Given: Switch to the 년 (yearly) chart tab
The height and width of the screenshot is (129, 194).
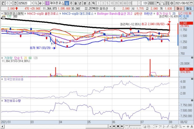Looking at the screenshot, I should click(x=80, y=3).
